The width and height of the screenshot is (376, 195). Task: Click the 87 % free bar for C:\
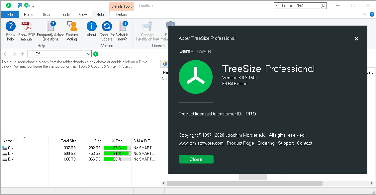coord(117,148)
